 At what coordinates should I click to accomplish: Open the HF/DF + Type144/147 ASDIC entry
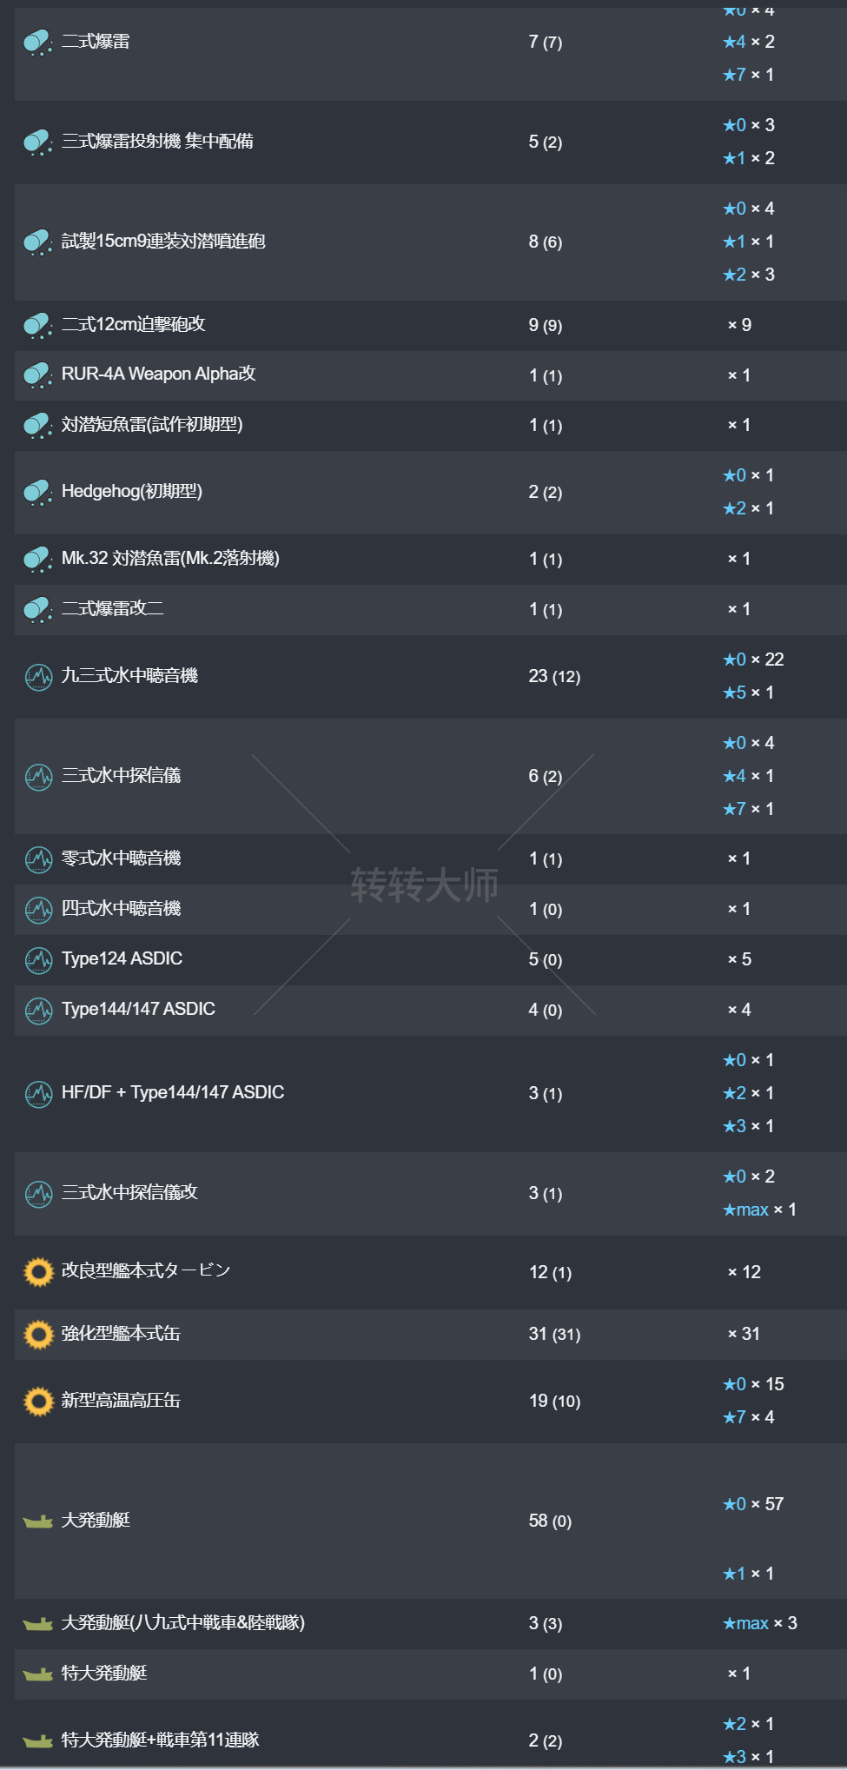pyautogui.click(x=173, y=1092)
